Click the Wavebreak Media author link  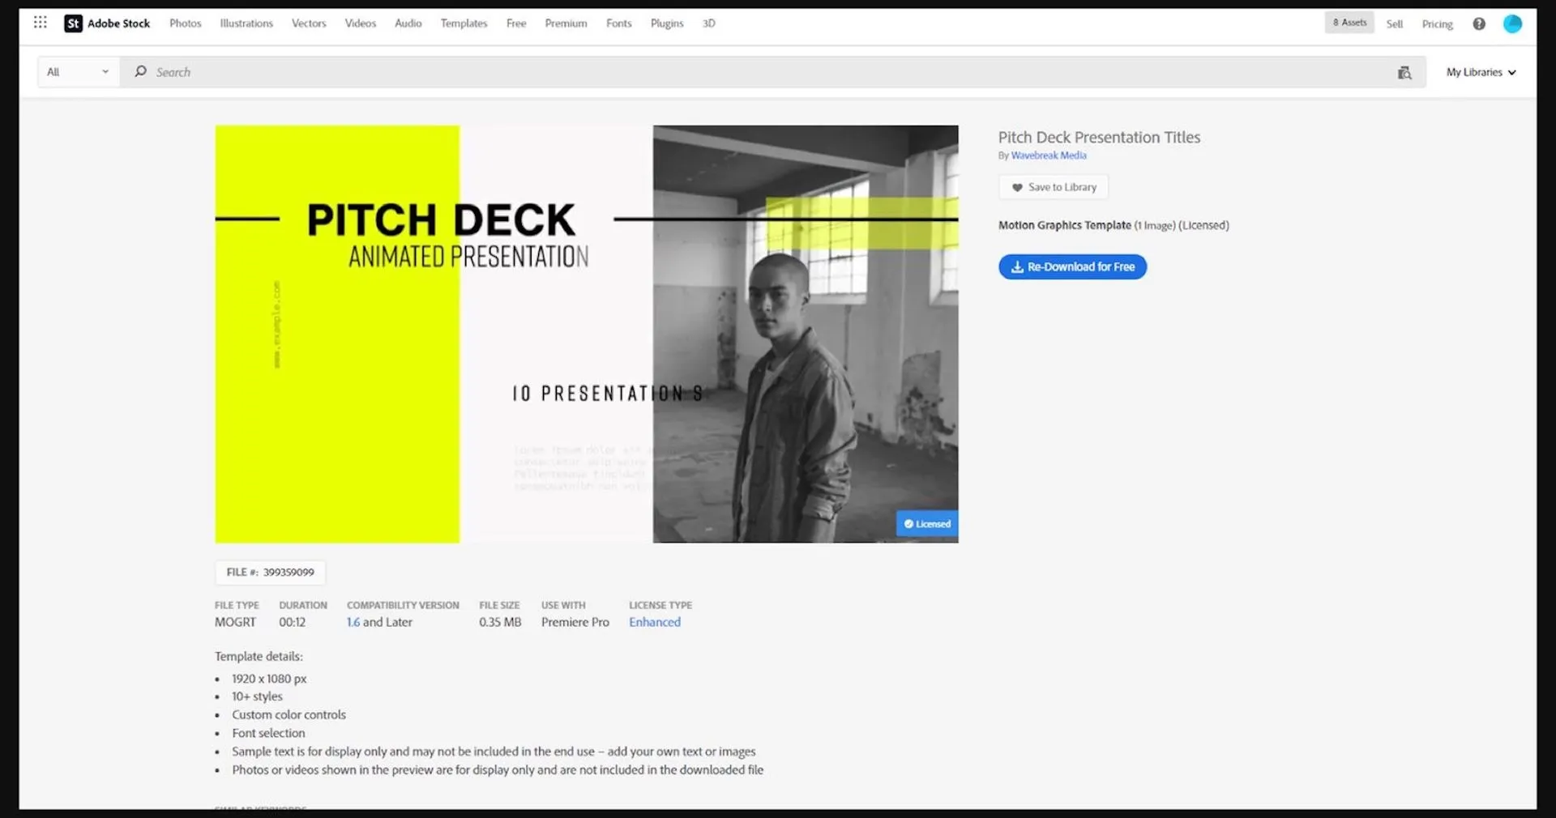tap(1049, 155)
